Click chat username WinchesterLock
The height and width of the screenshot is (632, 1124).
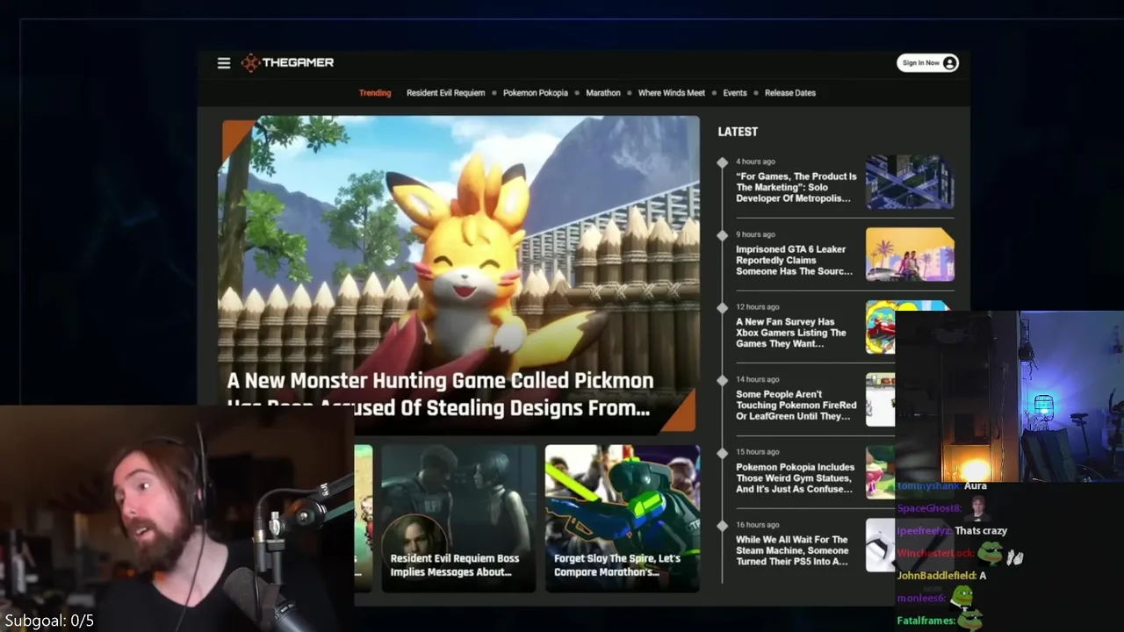935,553
